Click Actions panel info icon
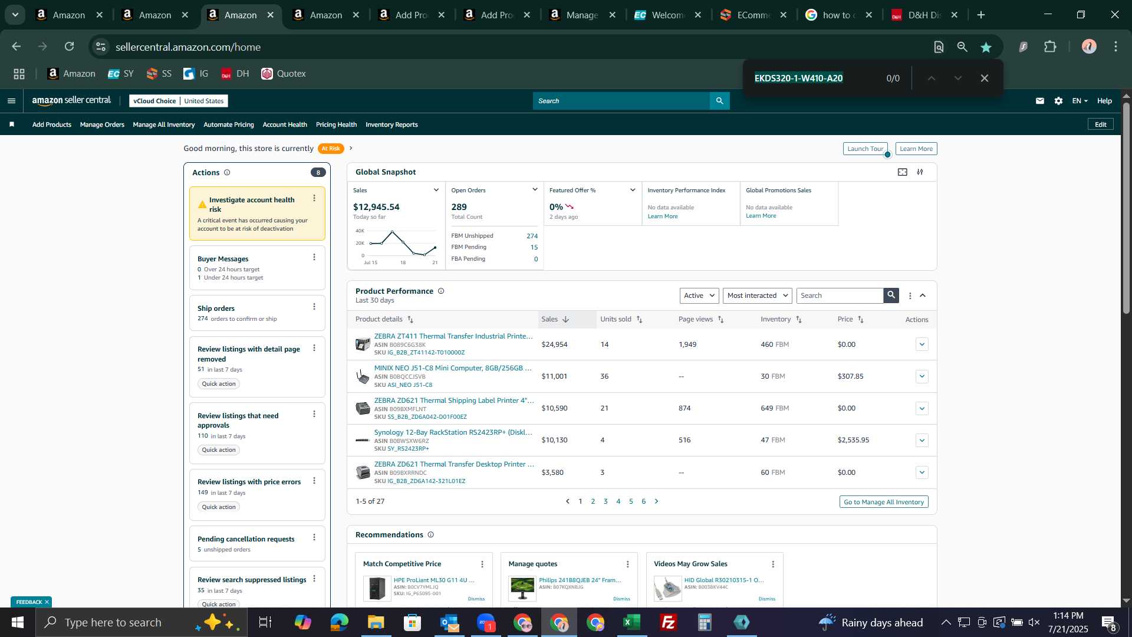1132x637 pixels. click(x=227, y=173)
